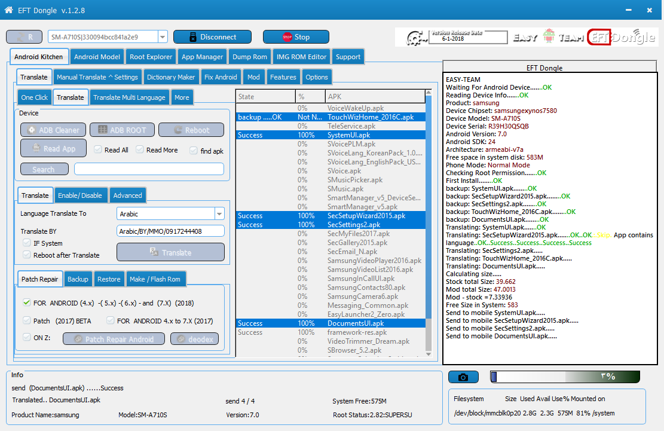Open the Advanced tab

[127, 195]
